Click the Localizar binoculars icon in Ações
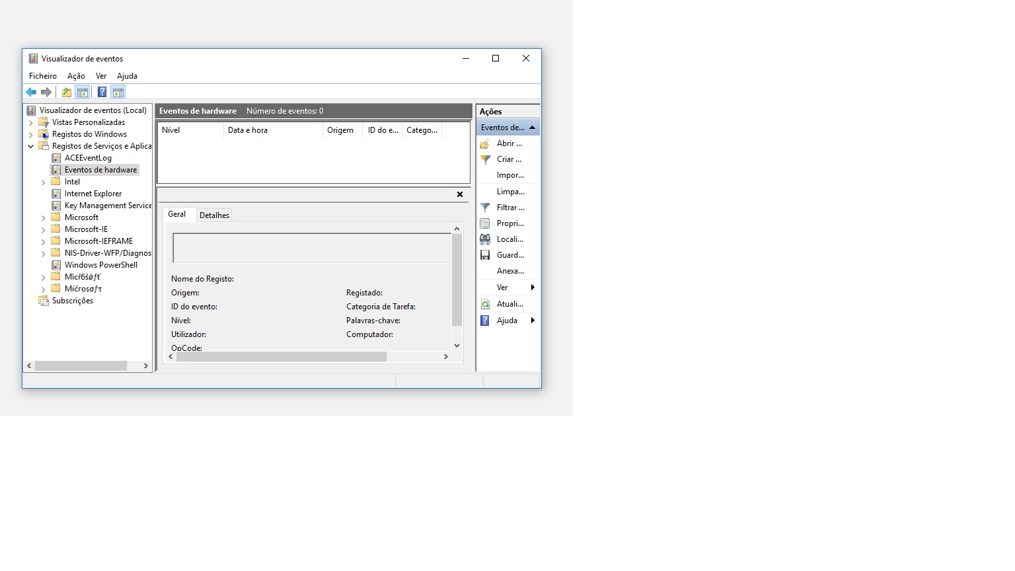Screen dimensions: 1015x571 coord(485,239)
